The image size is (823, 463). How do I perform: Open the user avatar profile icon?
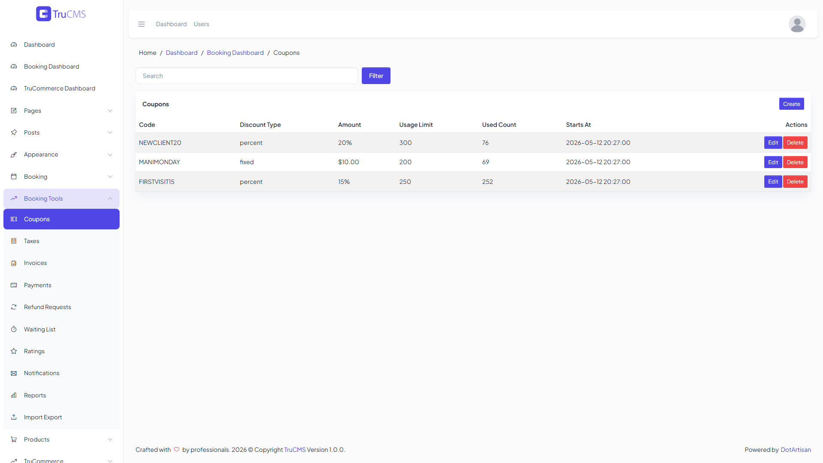pyautogui.click(x=797, y=24)
